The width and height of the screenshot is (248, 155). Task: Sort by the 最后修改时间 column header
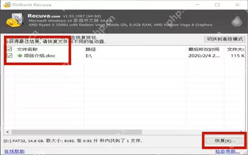[x=204, y=49]
